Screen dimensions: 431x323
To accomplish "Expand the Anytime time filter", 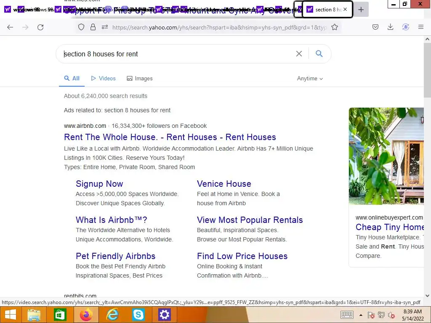I will [x=310, y=78].
